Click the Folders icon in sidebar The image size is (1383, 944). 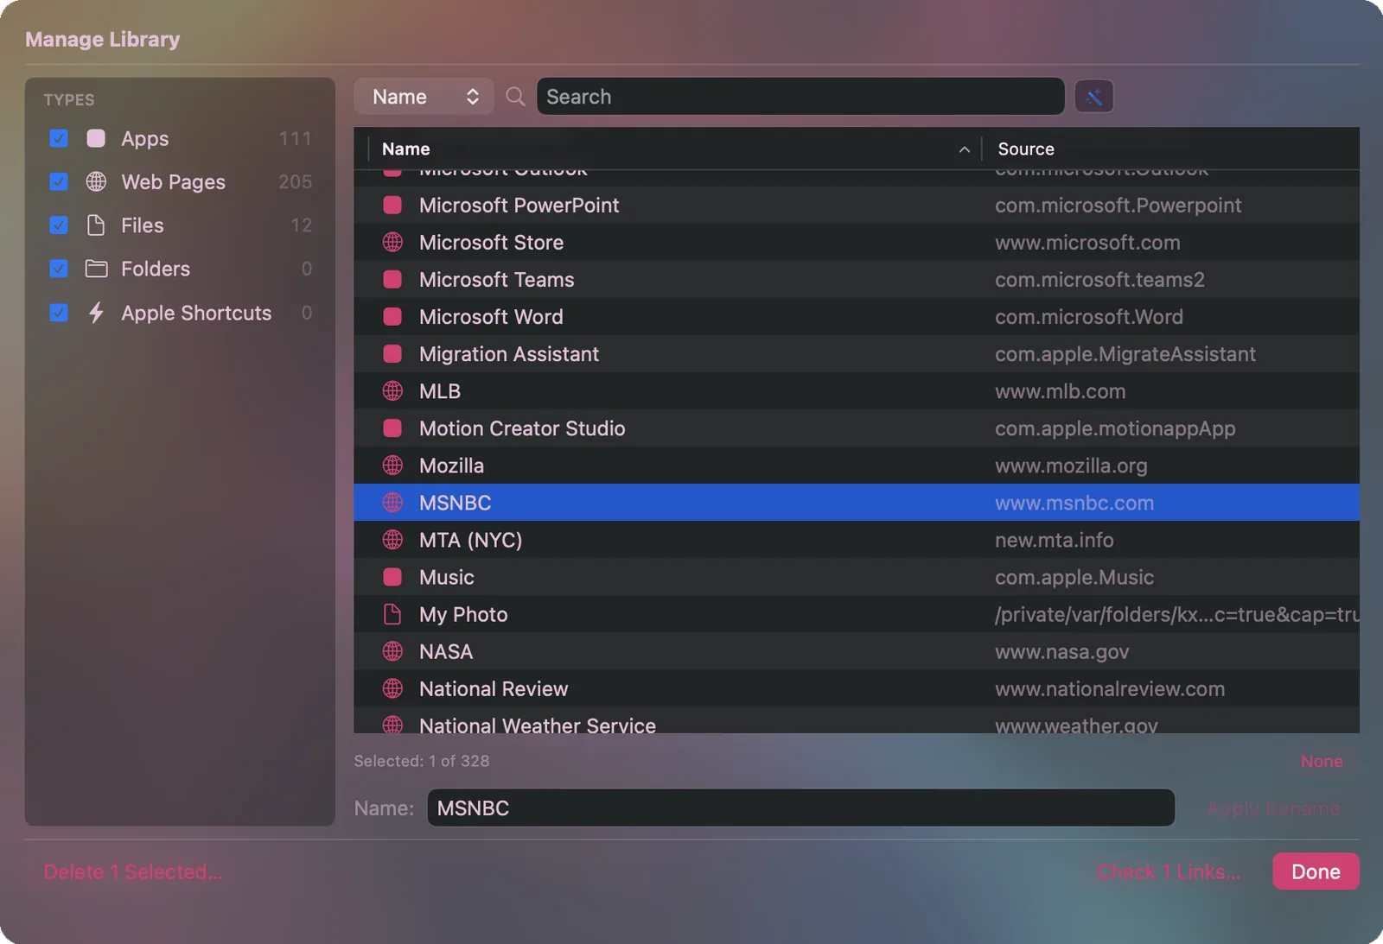pos(96,269)
